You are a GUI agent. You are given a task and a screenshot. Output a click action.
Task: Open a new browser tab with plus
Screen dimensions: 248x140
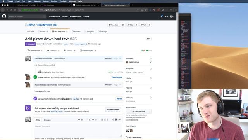click(x=132, y=5)
